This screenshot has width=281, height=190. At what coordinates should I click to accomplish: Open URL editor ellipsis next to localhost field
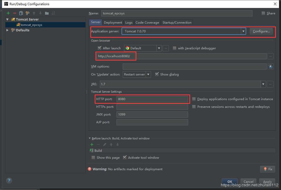270,56
